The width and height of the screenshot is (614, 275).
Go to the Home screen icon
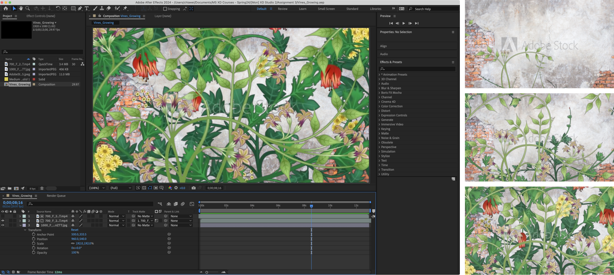click(x=6, y=9)
